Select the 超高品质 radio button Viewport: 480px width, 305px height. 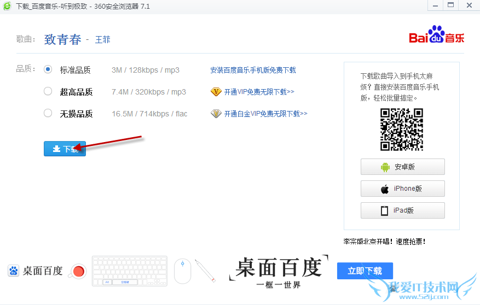tap(48, 91)
